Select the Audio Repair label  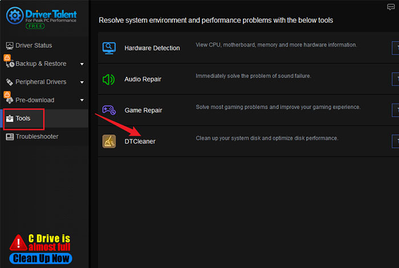[x=142, y=79]
